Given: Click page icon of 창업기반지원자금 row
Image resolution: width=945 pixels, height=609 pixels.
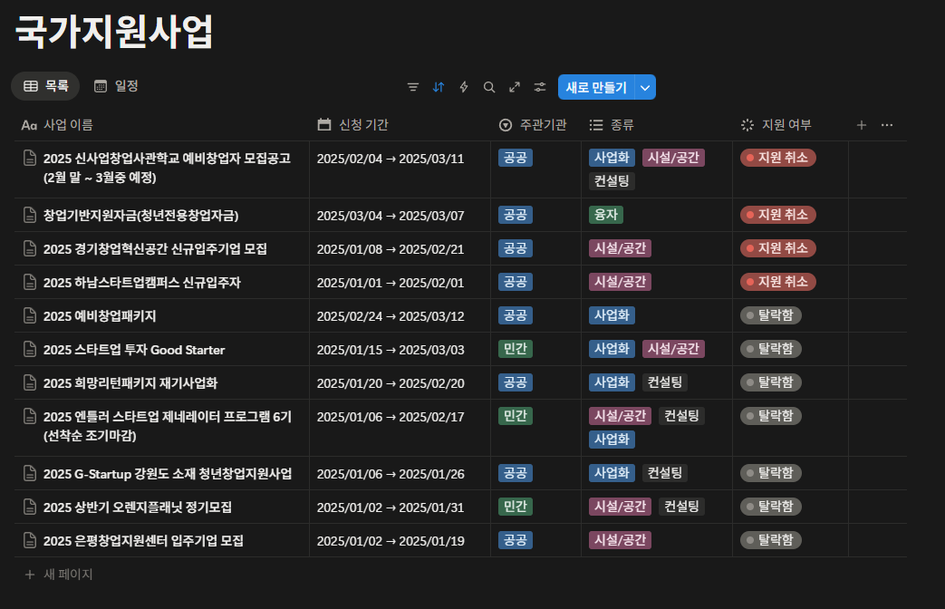Looking at the screenshot, I should [30, 215].
